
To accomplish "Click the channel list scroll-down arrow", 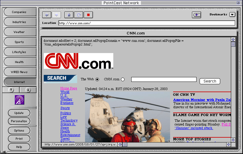I will 11,90.
